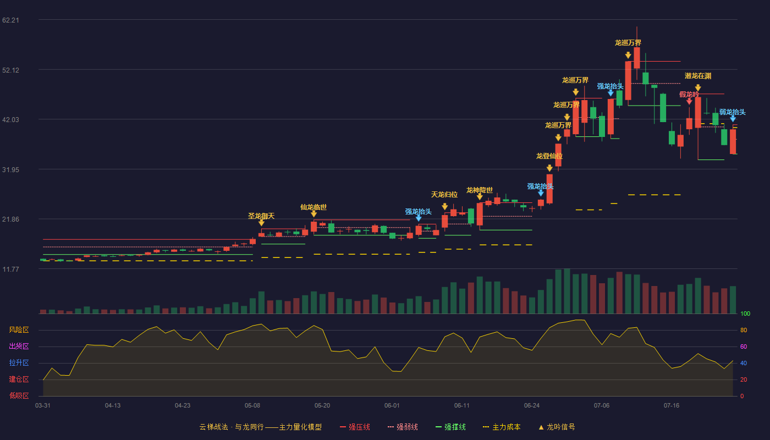Toggle the 强弱线 legend series

pyautogui.click(x=403, y=427)
